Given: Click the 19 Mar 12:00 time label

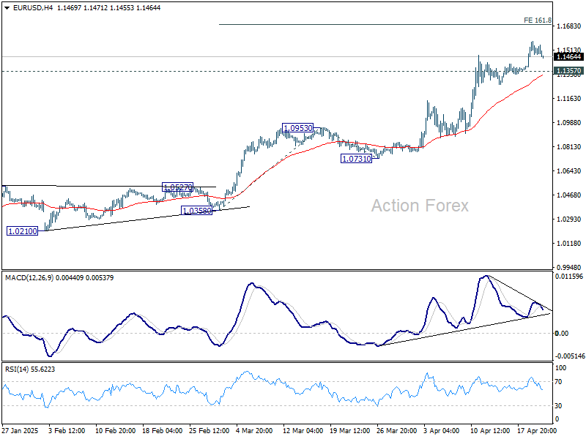Looking at the screenshot, I should point(350,430).
